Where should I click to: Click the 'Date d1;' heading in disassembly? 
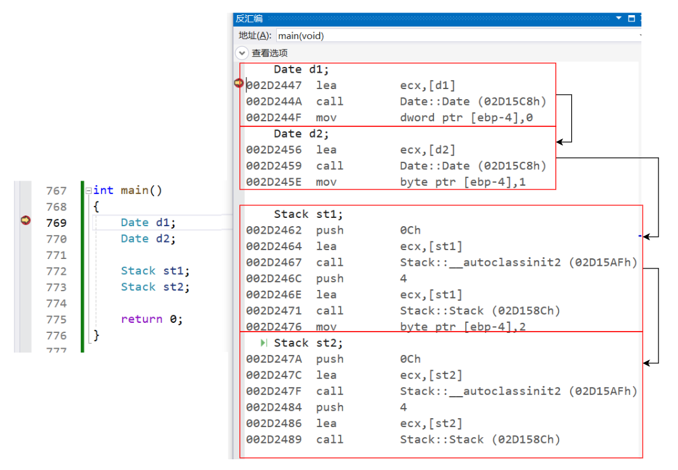[301, 69]
